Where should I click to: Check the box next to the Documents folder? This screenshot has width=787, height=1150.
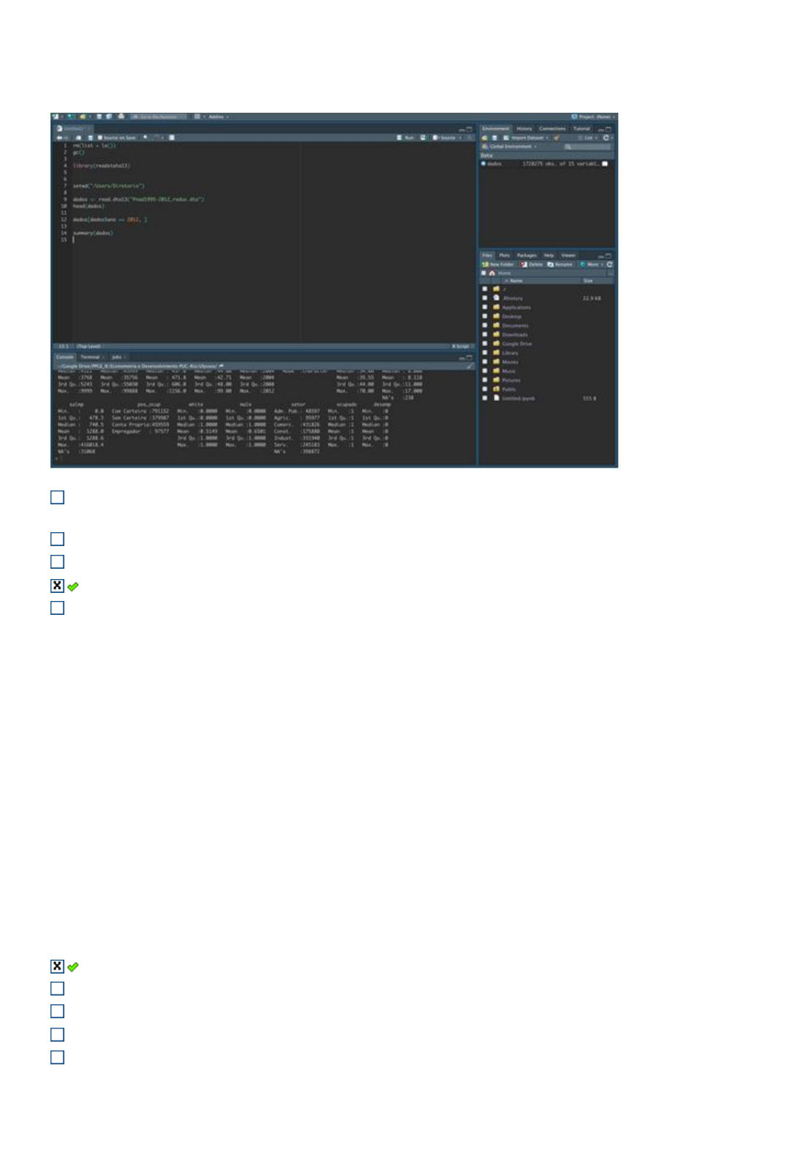click(484, 326)
